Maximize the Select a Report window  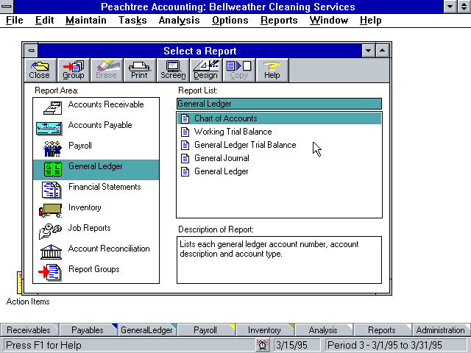coord(382,51)
